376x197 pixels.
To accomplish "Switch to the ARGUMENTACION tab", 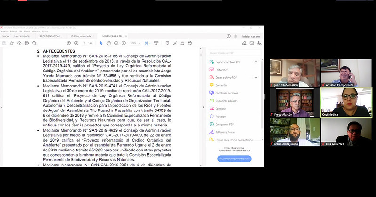I will click(51, 36).
